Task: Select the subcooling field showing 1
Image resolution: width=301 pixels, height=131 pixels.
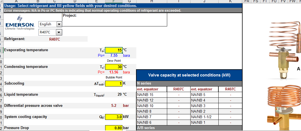Action: coord(114,84)
